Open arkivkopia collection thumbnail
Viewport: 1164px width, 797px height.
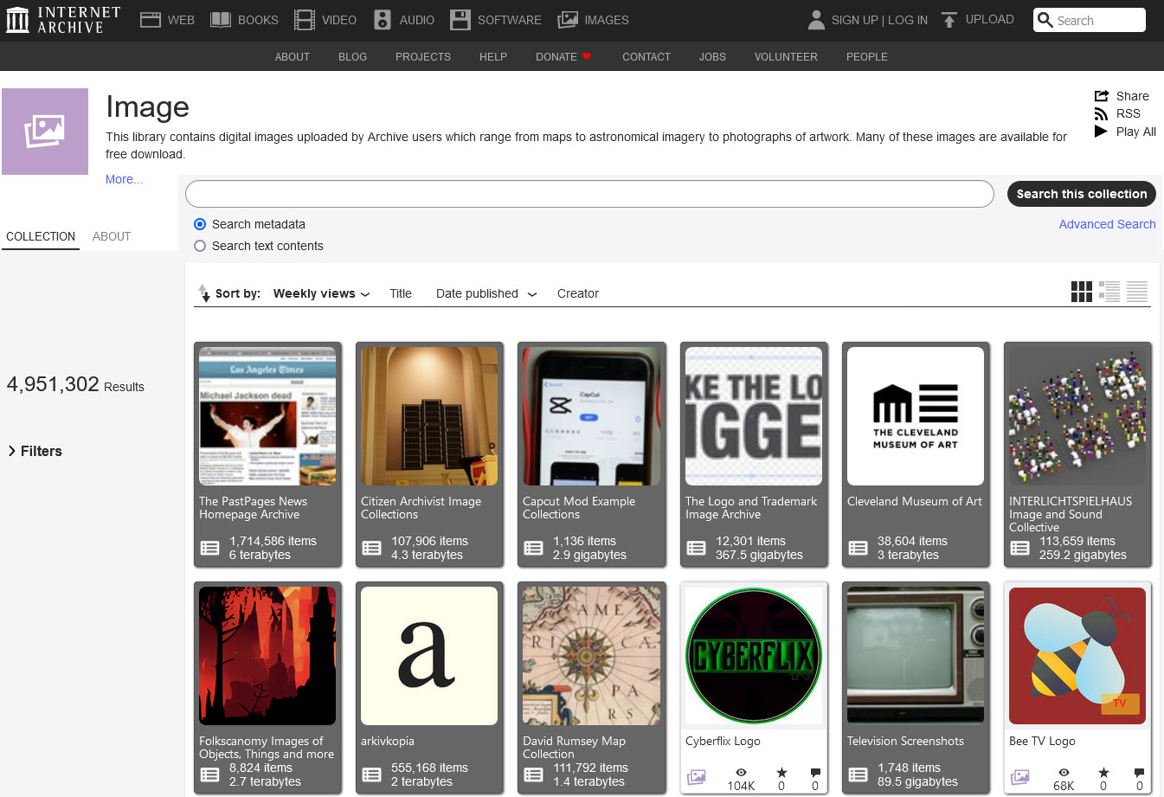pos(429,656)
